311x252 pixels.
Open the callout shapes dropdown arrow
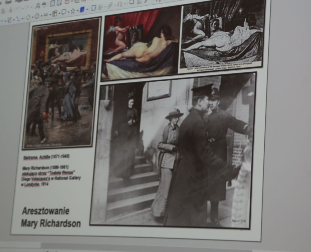click(x=68, y=12)
